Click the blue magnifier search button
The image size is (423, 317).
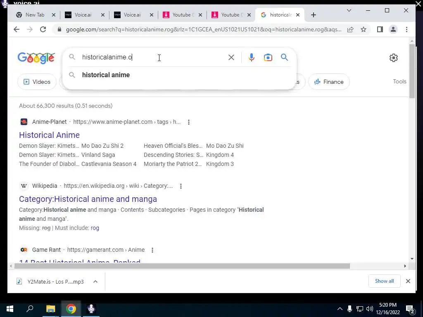click(x=284, y=57)
